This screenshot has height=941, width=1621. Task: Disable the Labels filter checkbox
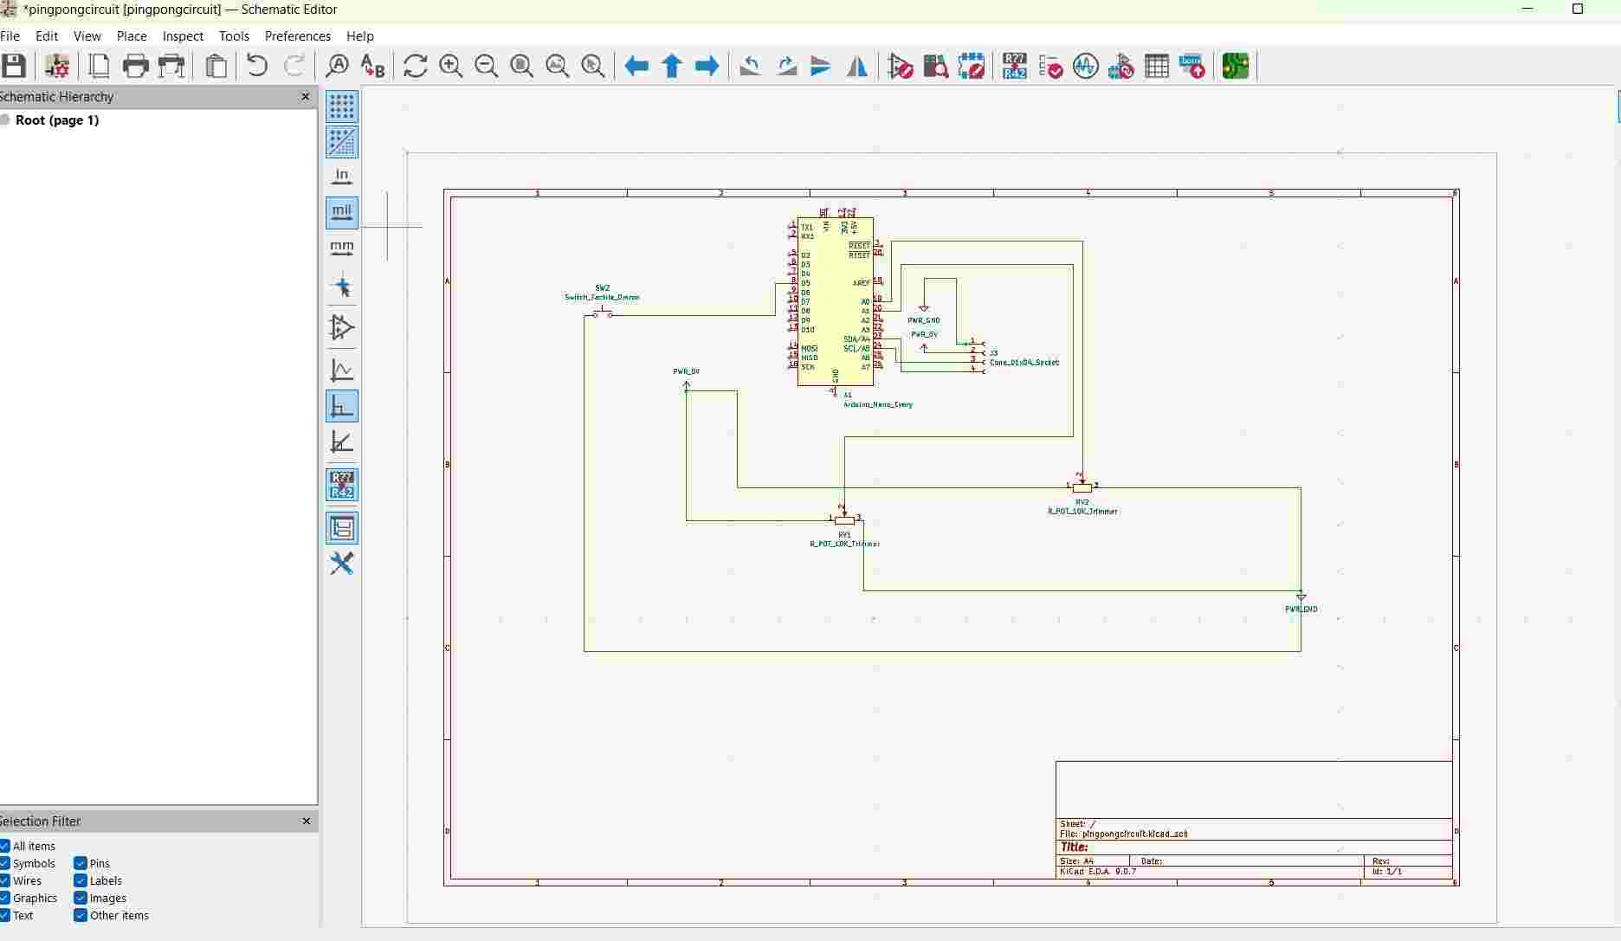(x=79, y=880)
